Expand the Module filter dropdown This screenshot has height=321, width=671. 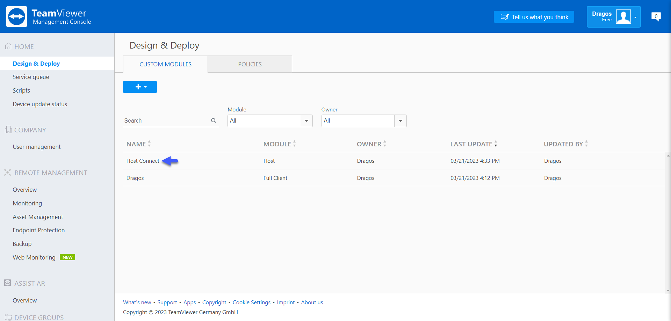306,121
